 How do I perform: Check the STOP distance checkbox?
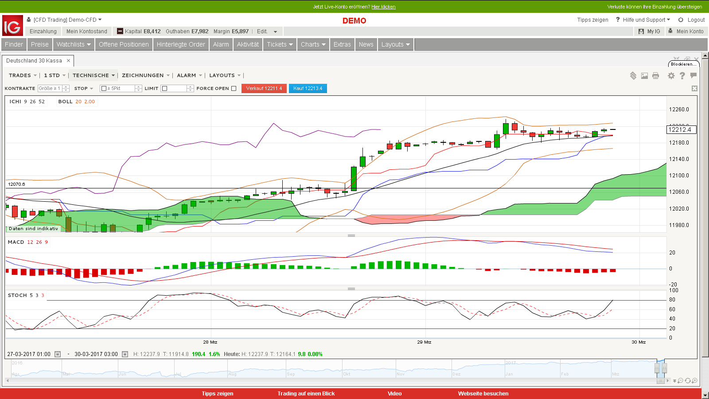coord(104,88)
